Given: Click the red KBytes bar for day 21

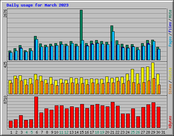Looking at the screenshot, I should 112,115.
